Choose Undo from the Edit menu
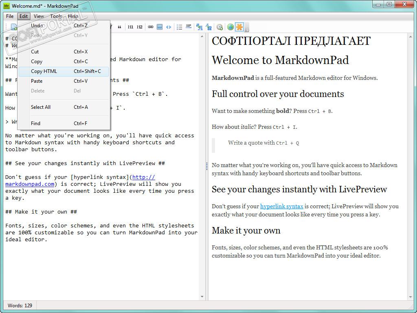The image size is (417, 313). 64,26
